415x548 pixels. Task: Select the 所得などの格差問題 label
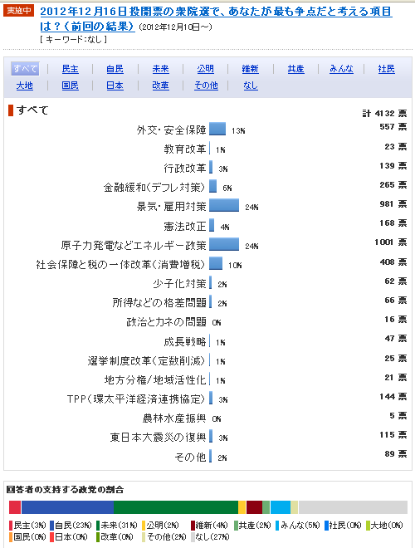click(159, 302)
